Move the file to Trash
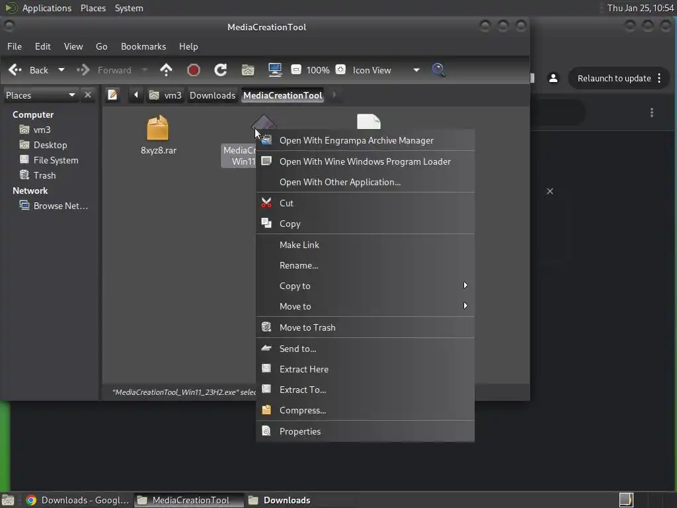 (x=365, y=327)
